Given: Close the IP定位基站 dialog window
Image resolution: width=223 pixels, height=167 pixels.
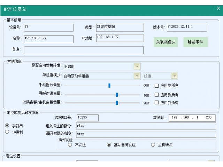Looking at the screenshot, I should [218, 8].
